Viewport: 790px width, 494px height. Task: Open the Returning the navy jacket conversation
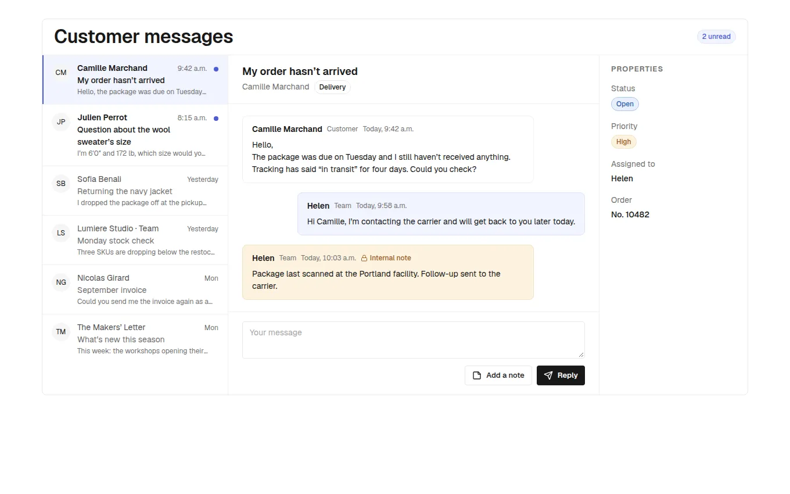coord(135,191)
